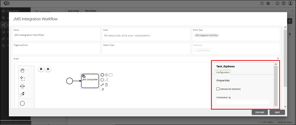Image resolution: width=296 pixels, height=125 pixels.
Task: Append end event from context pad
Action: click(x=102, y=75)
